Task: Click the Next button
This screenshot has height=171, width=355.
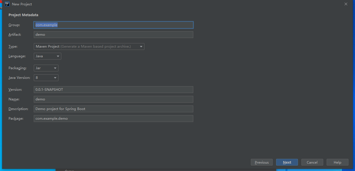Action: (287, 162)
